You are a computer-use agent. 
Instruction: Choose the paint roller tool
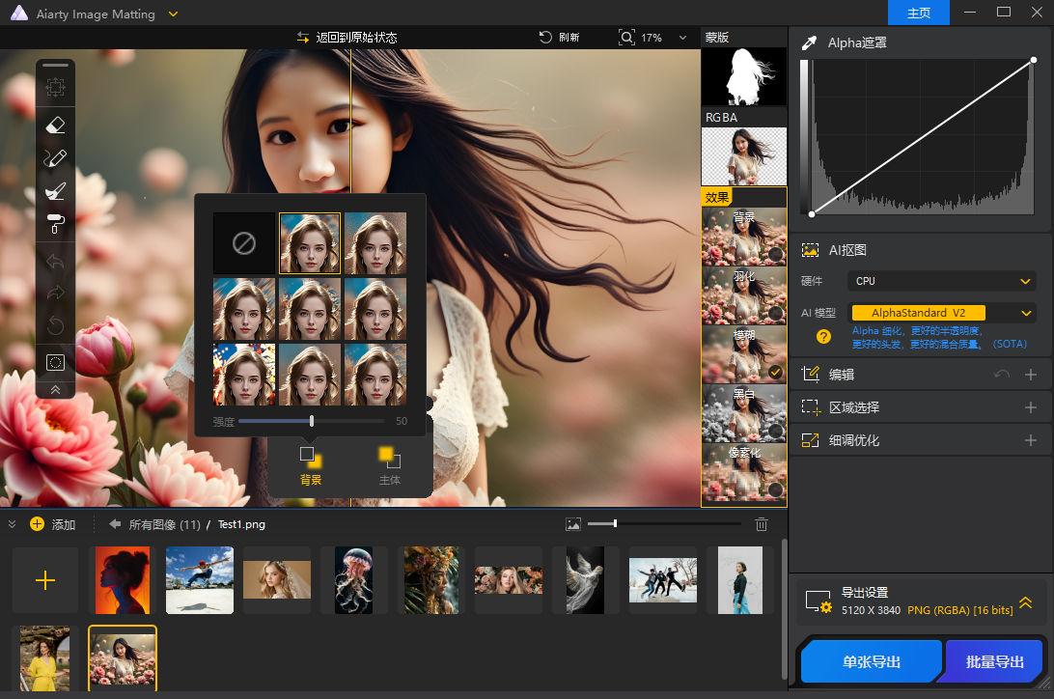point(55,224)
